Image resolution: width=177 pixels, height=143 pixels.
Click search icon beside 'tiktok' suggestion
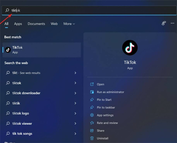[x=8, y=83]
